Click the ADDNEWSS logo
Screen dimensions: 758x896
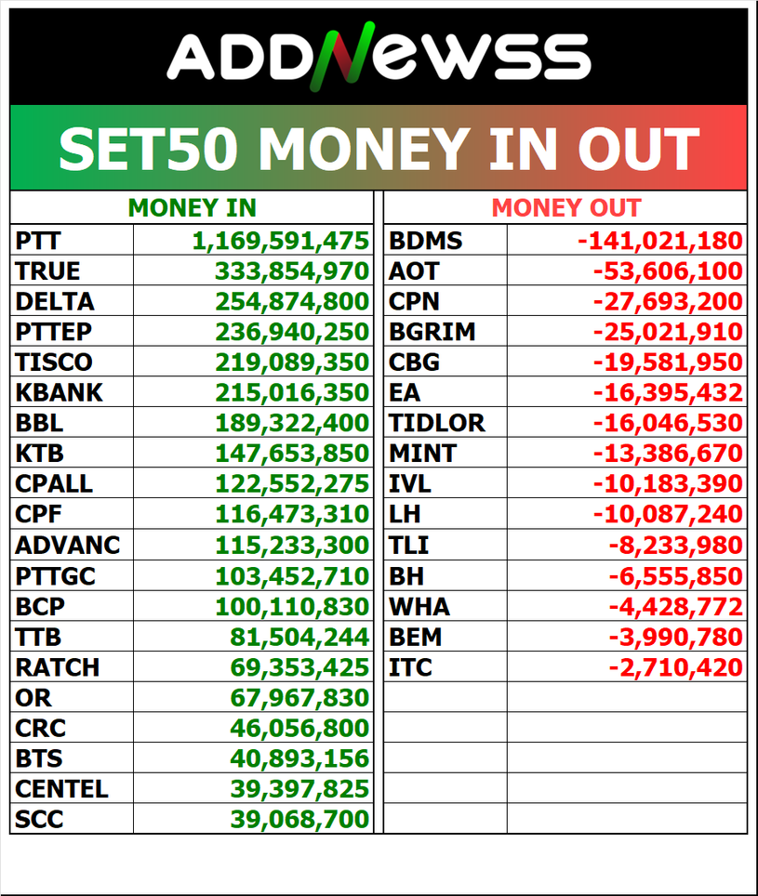(379, 57)
